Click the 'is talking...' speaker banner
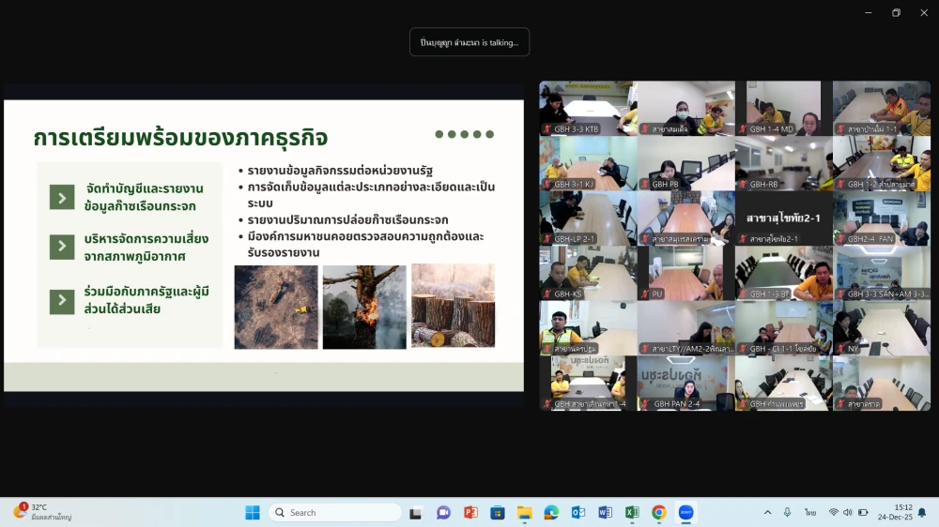 (x=469, y=42)
